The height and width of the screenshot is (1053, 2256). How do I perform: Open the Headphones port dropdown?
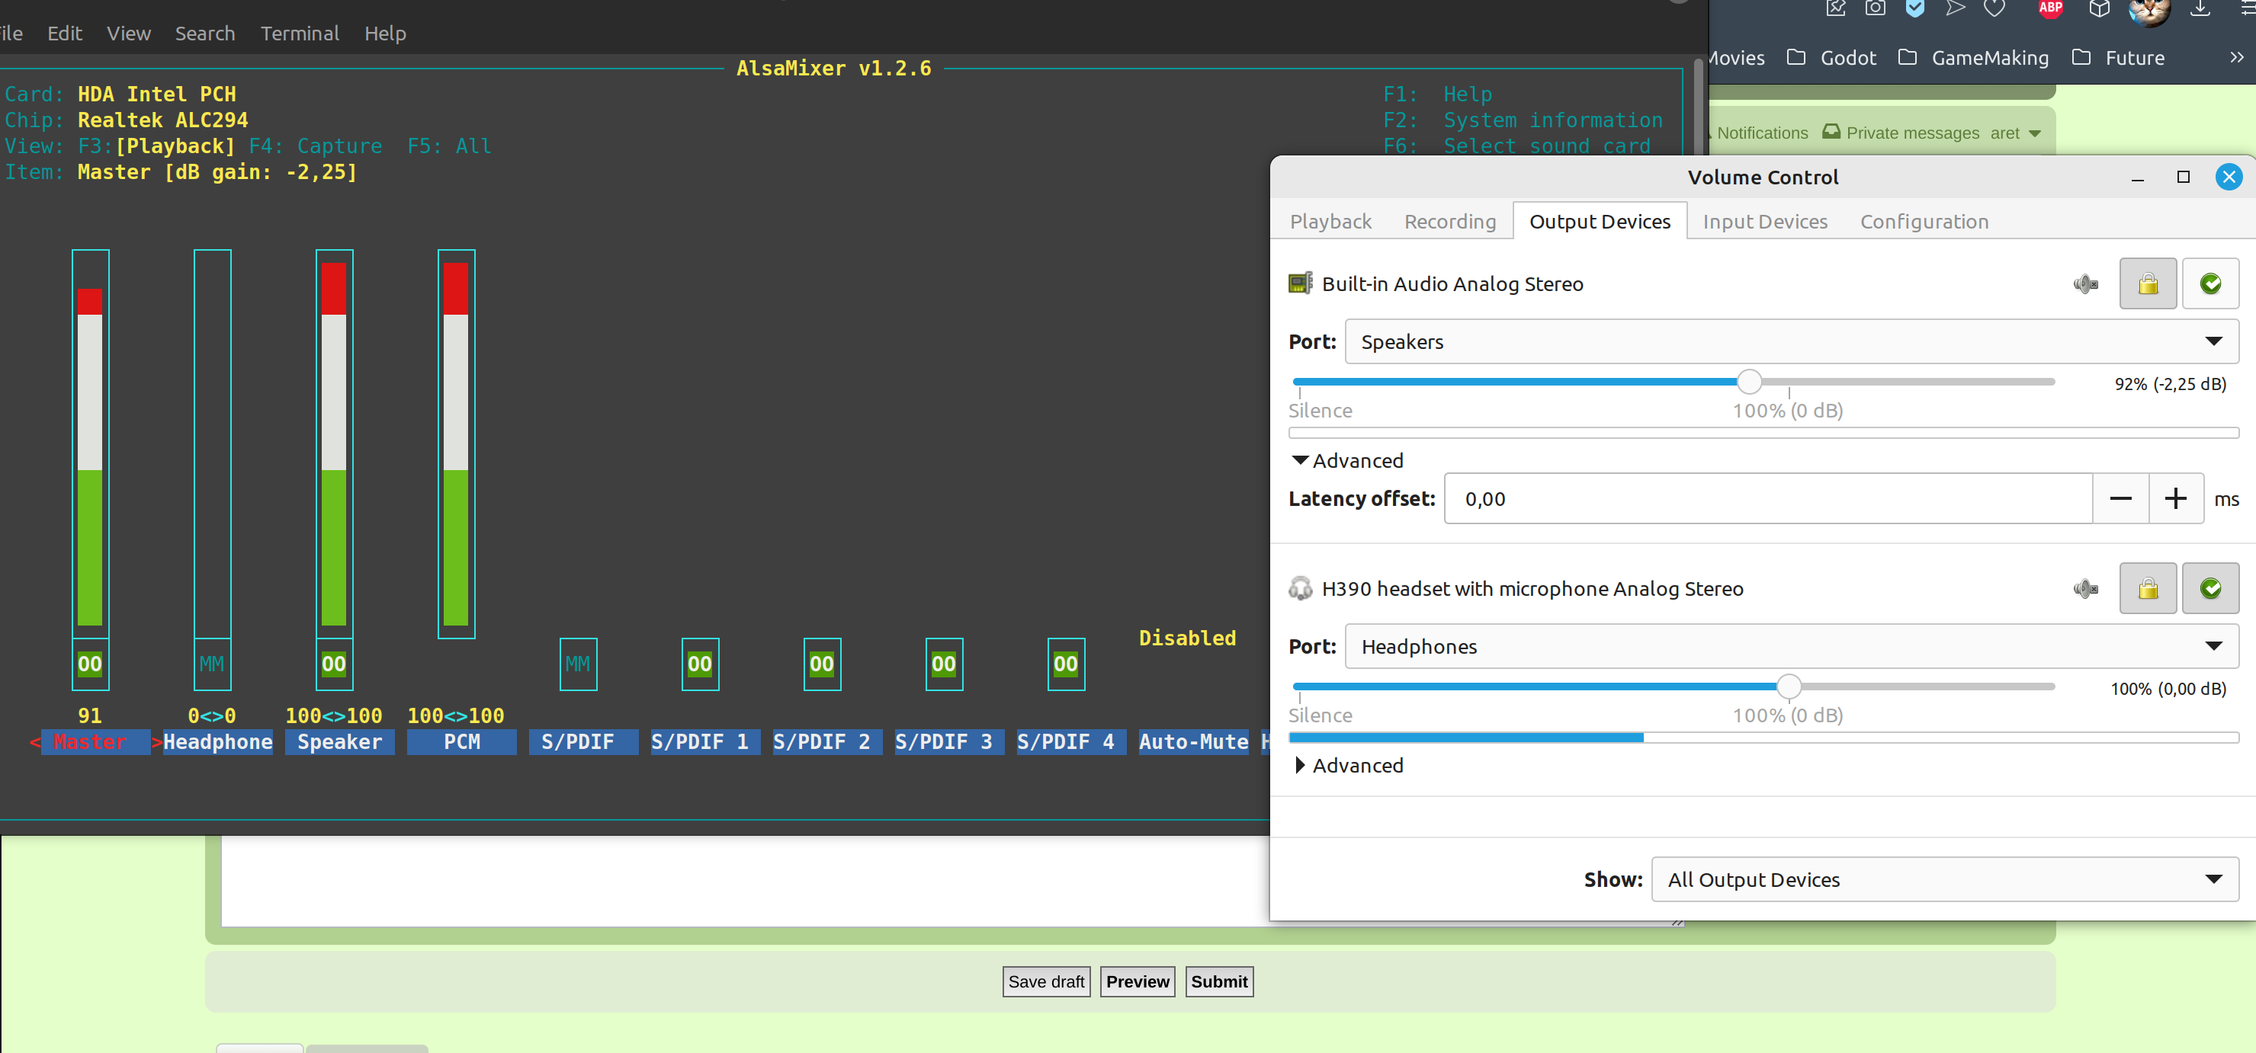[x=1792, y=646]
